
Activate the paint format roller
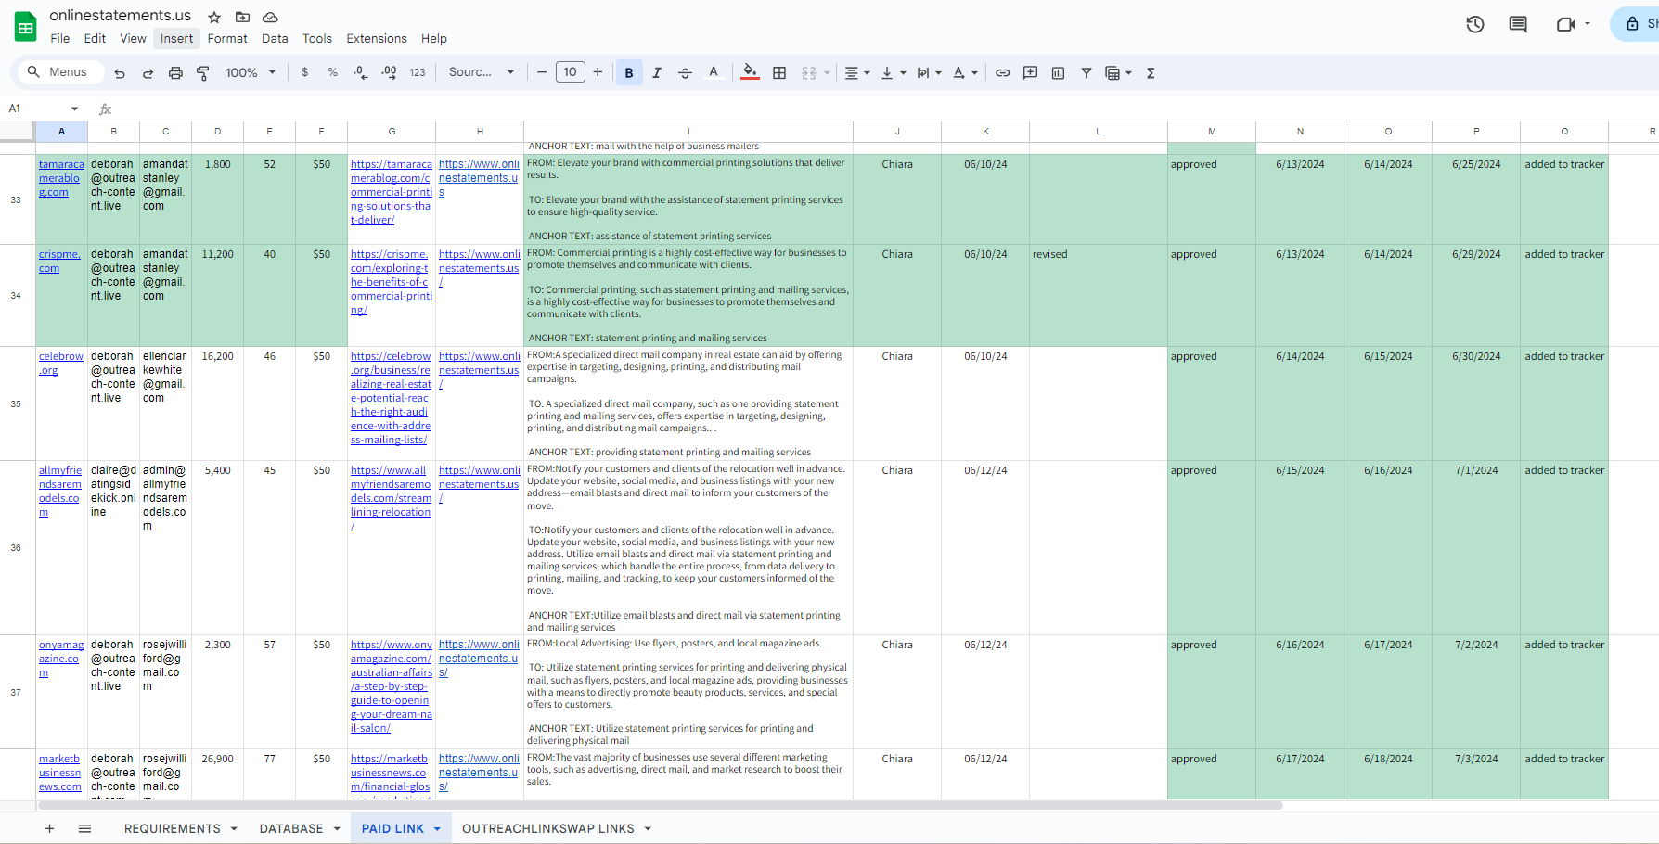click(x=203, y=72)
